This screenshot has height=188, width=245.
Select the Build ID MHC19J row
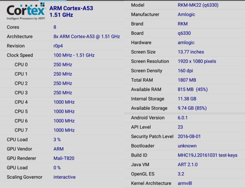[x=185, y=155]
